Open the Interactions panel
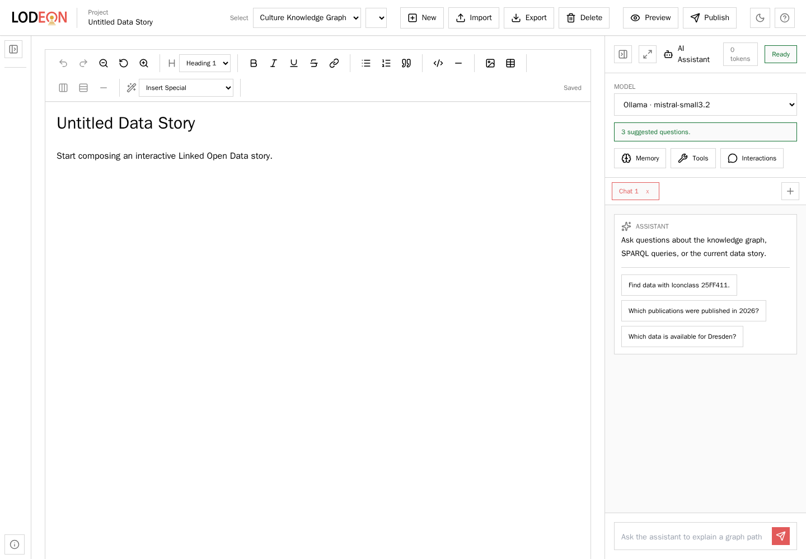The width and height of the screenshot is (806, 559). pos(752,158)
